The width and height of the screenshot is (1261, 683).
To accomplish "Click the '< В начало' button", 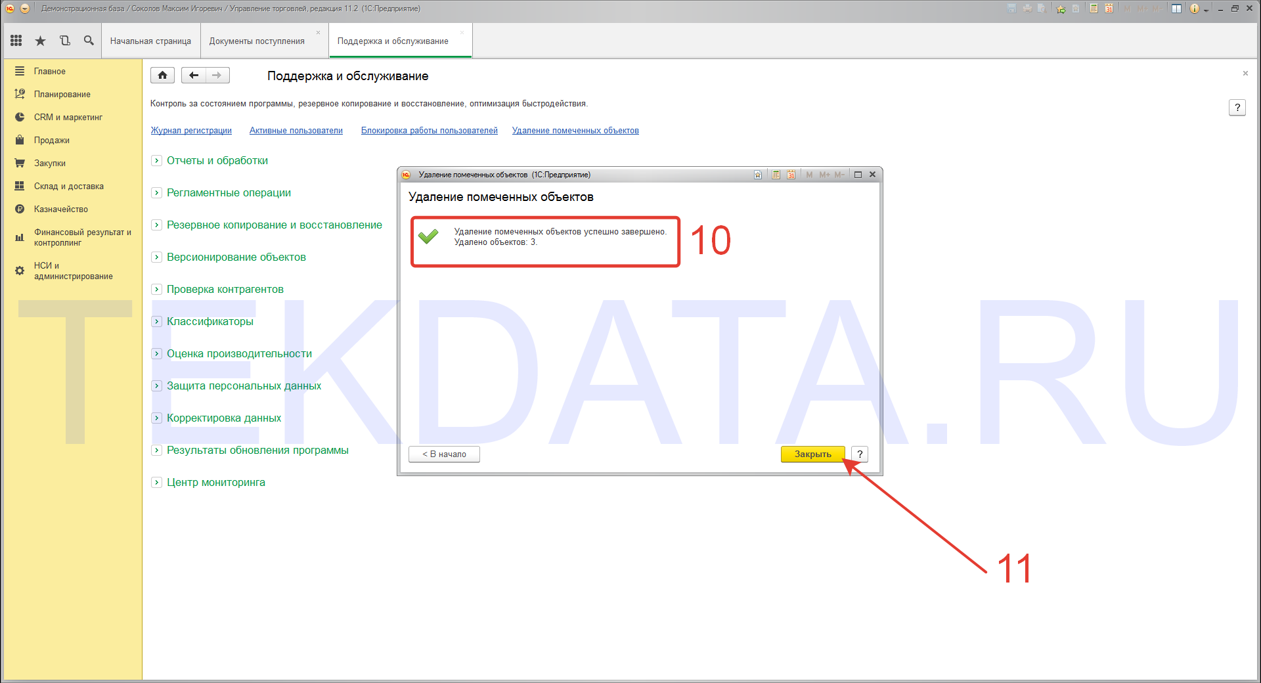I will click(x=444, y=454).
